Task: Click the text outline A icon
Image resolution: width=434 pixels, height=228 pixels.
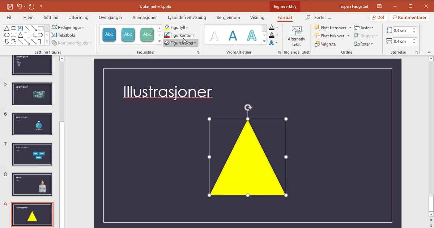Action: click(272, 35)
